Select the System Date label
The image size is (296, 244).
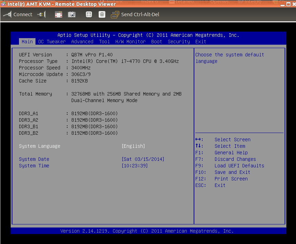[34, 159]
